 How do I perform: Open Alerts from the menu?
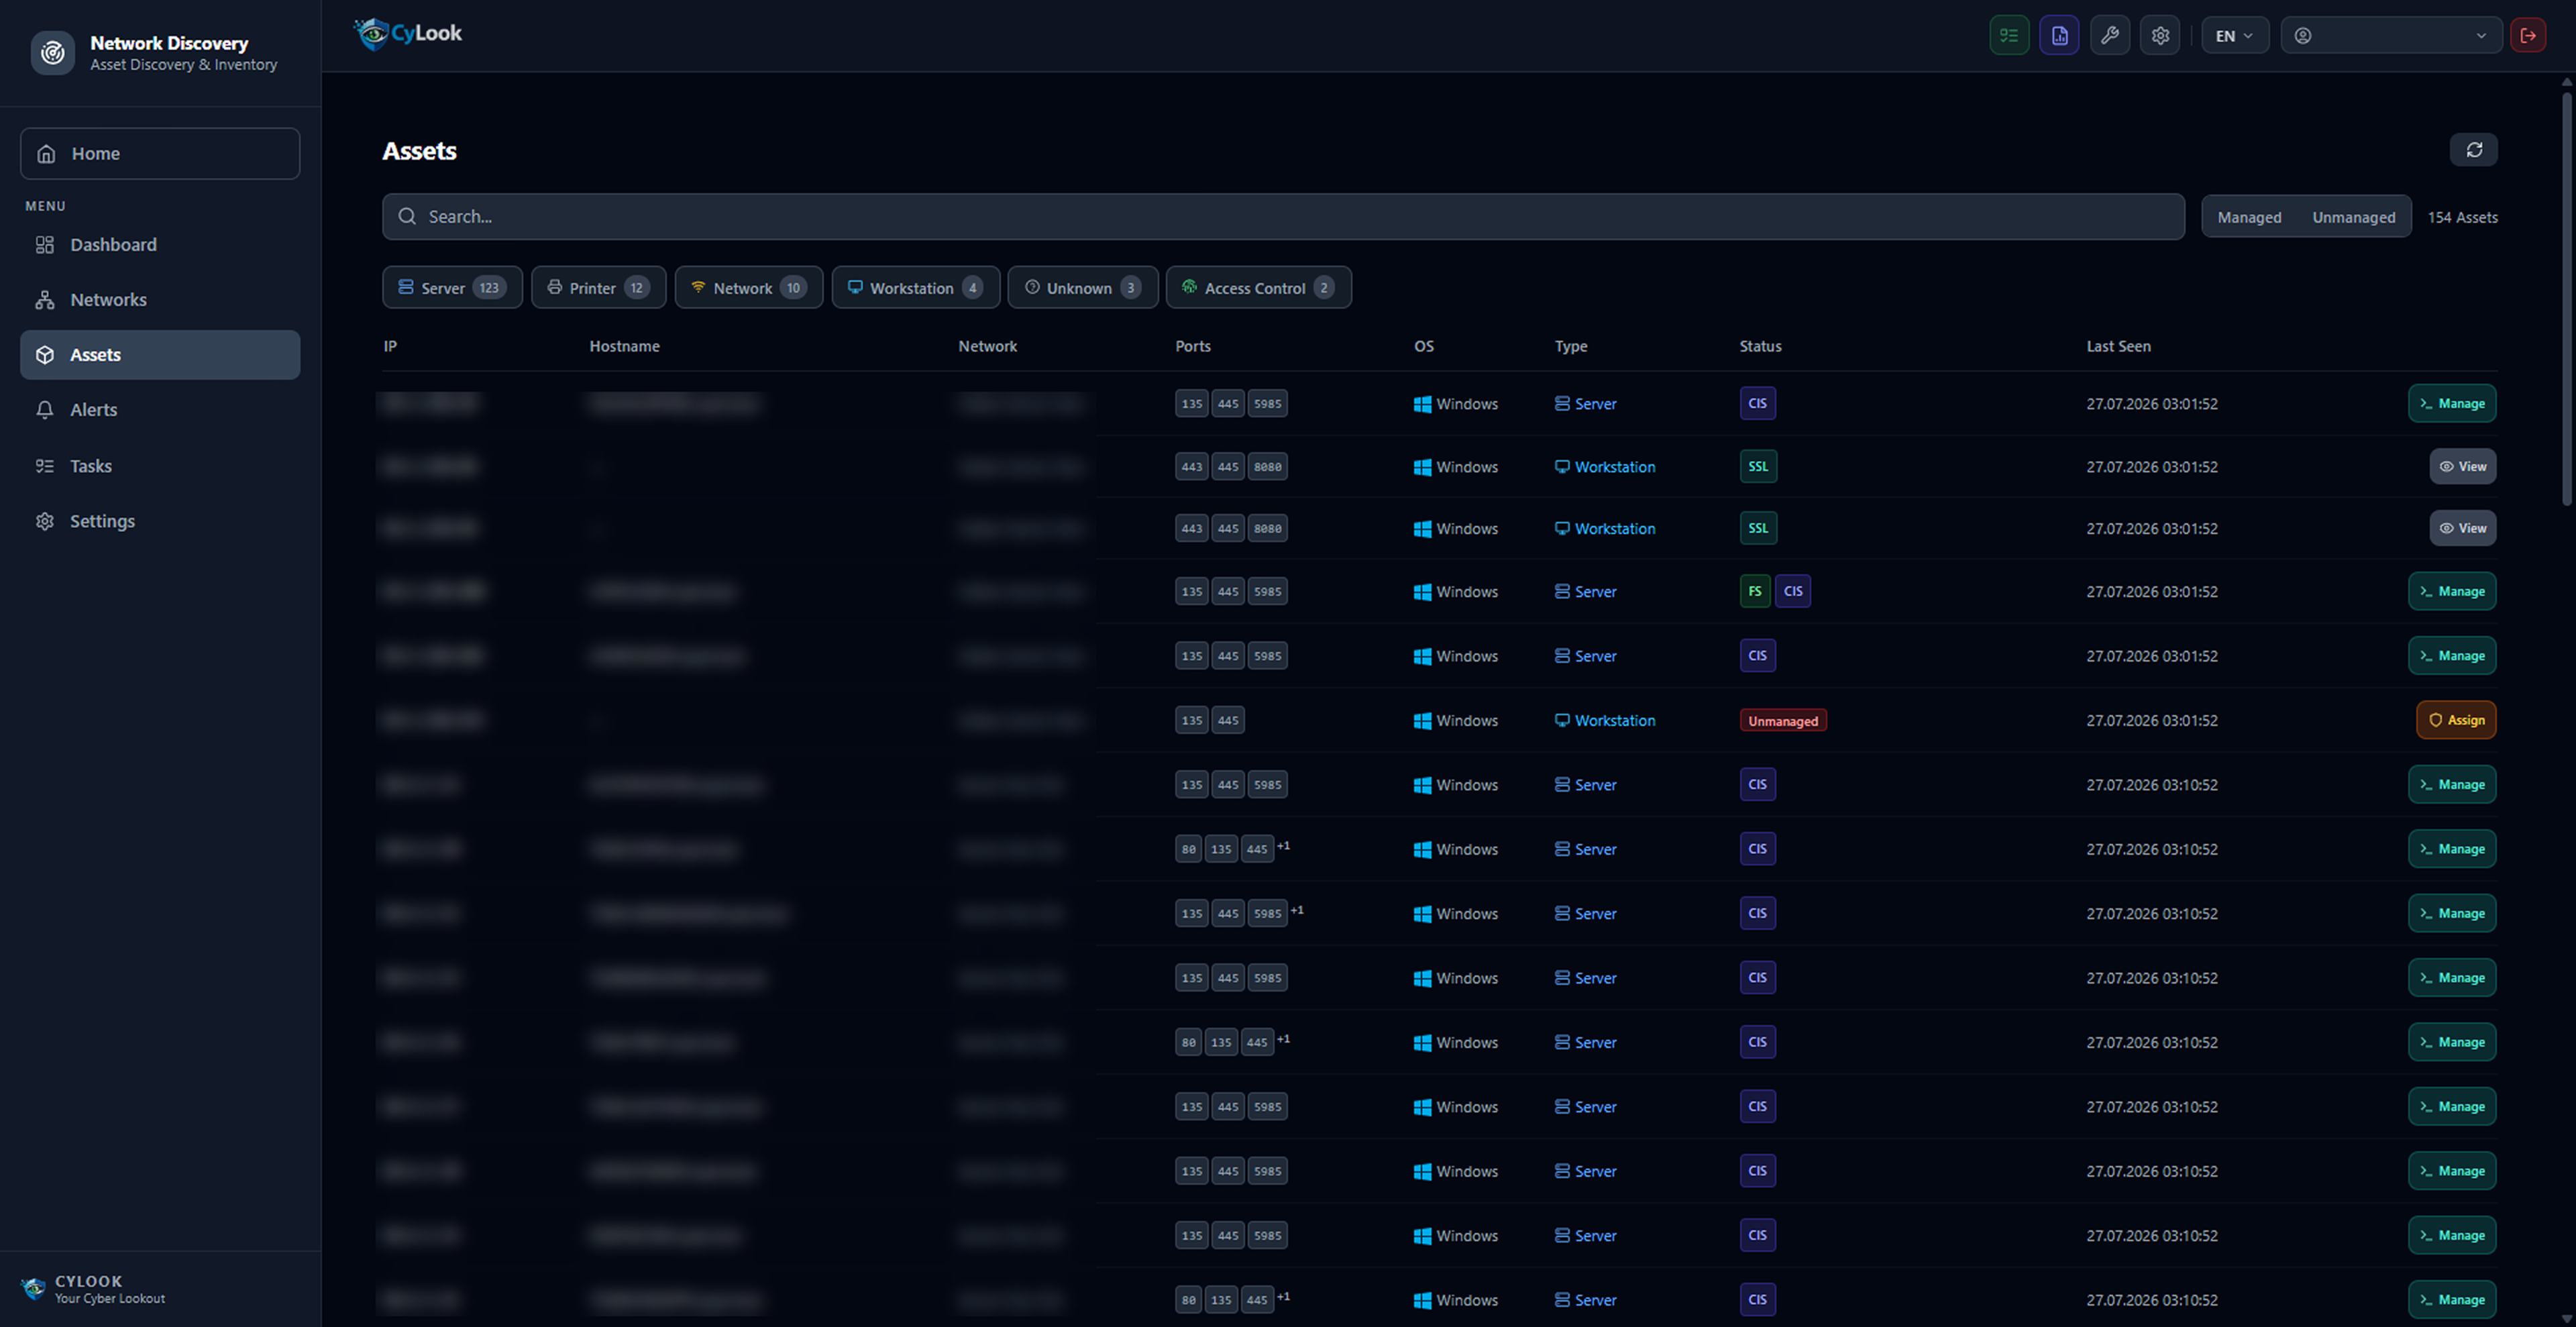[x=160, y=410]
